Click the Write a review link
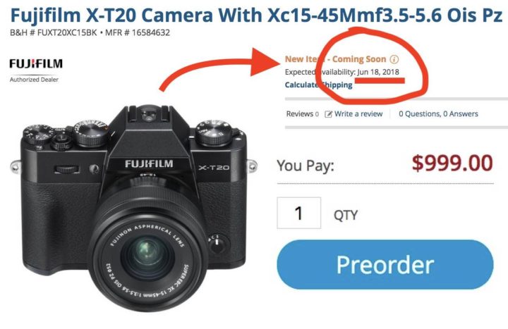This screenshot has width=508, height=329. [358, 114]
